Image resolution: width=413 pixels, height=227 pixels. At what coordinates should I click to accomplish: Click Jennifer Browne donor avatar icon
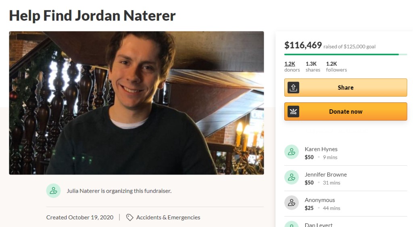(291, 177)
